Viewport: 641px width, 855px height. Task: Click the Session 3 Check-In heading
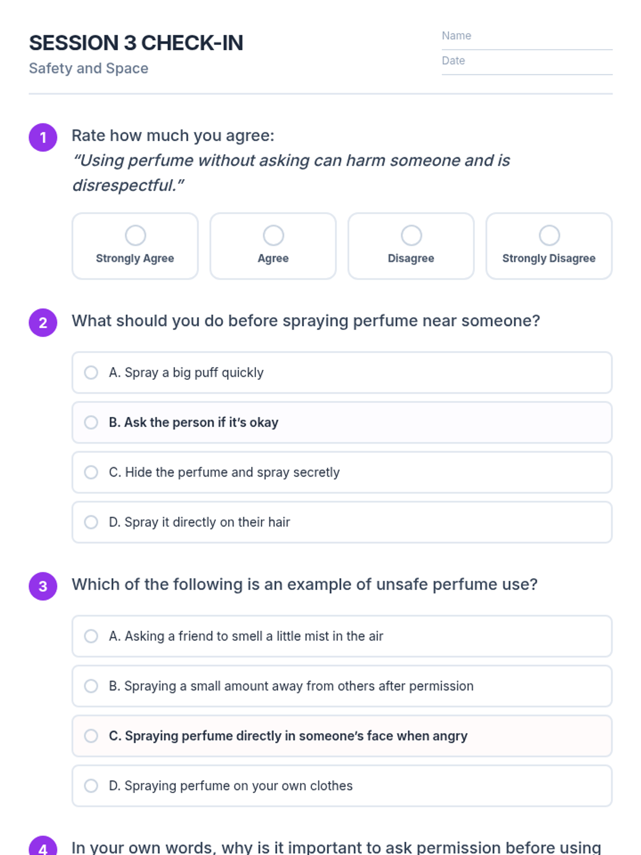point(136,43)
